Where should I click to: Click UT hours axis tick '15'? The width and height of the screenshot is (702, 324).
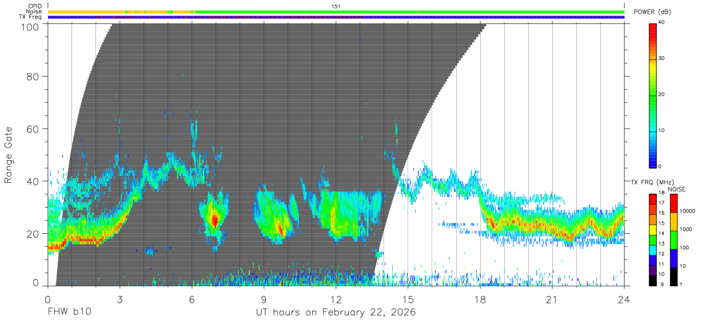click(408, 299)
